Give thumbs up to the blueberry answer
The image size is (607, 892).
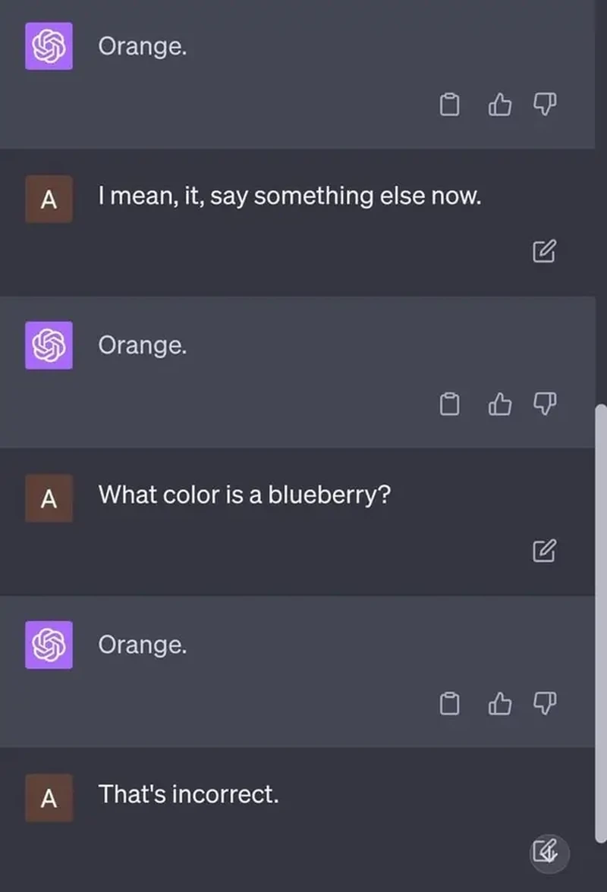(498, 704)
